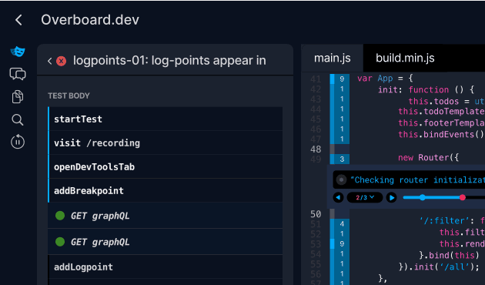Switch to the main.js tab
This screenshot has width=485, height=285.
click(x=333, y=59)
